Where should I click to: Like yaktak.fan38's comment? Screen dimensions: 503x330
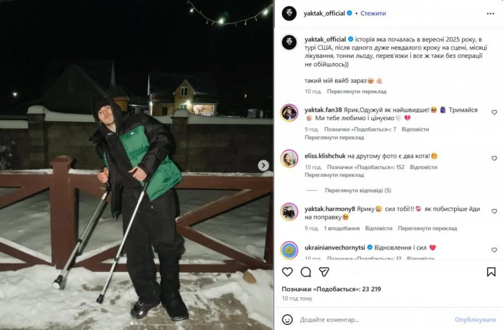[x=494, y=113]
